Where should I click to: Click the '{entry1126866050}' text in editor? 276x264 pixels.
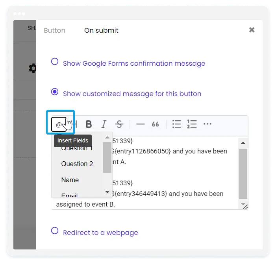click(143, 151)
